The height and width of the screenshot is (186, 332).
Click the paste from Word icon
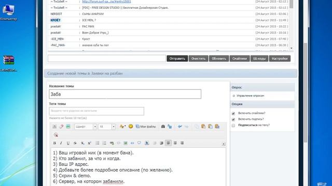tap(217, 127)
